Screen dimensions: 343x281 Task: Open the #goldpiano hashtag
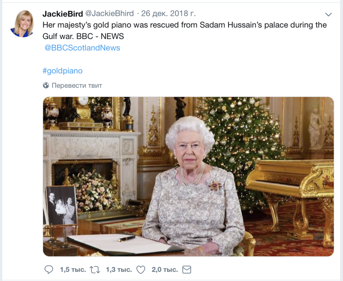tap(63, 71)
